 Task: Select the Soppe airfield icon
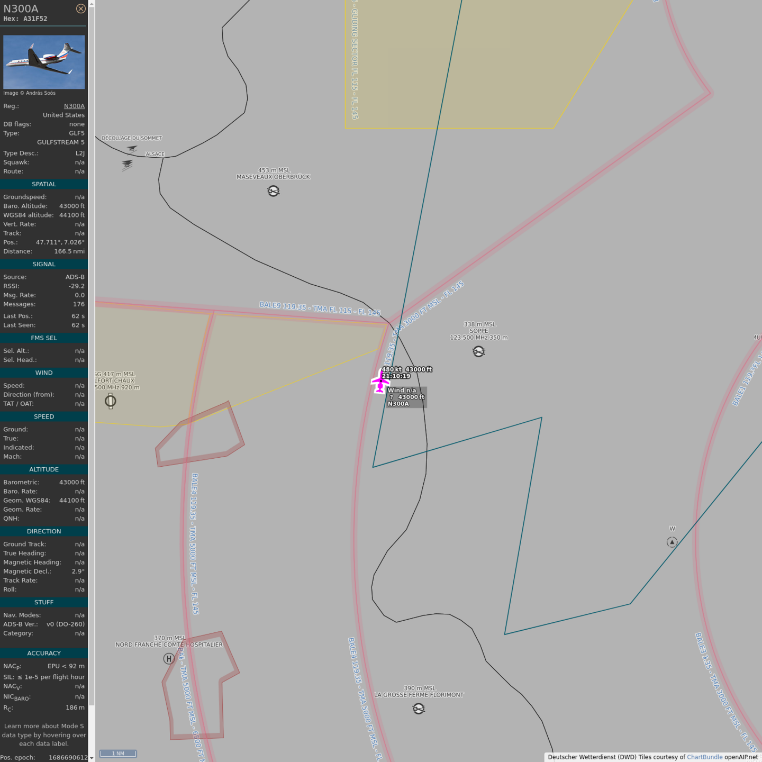(478, 352)
